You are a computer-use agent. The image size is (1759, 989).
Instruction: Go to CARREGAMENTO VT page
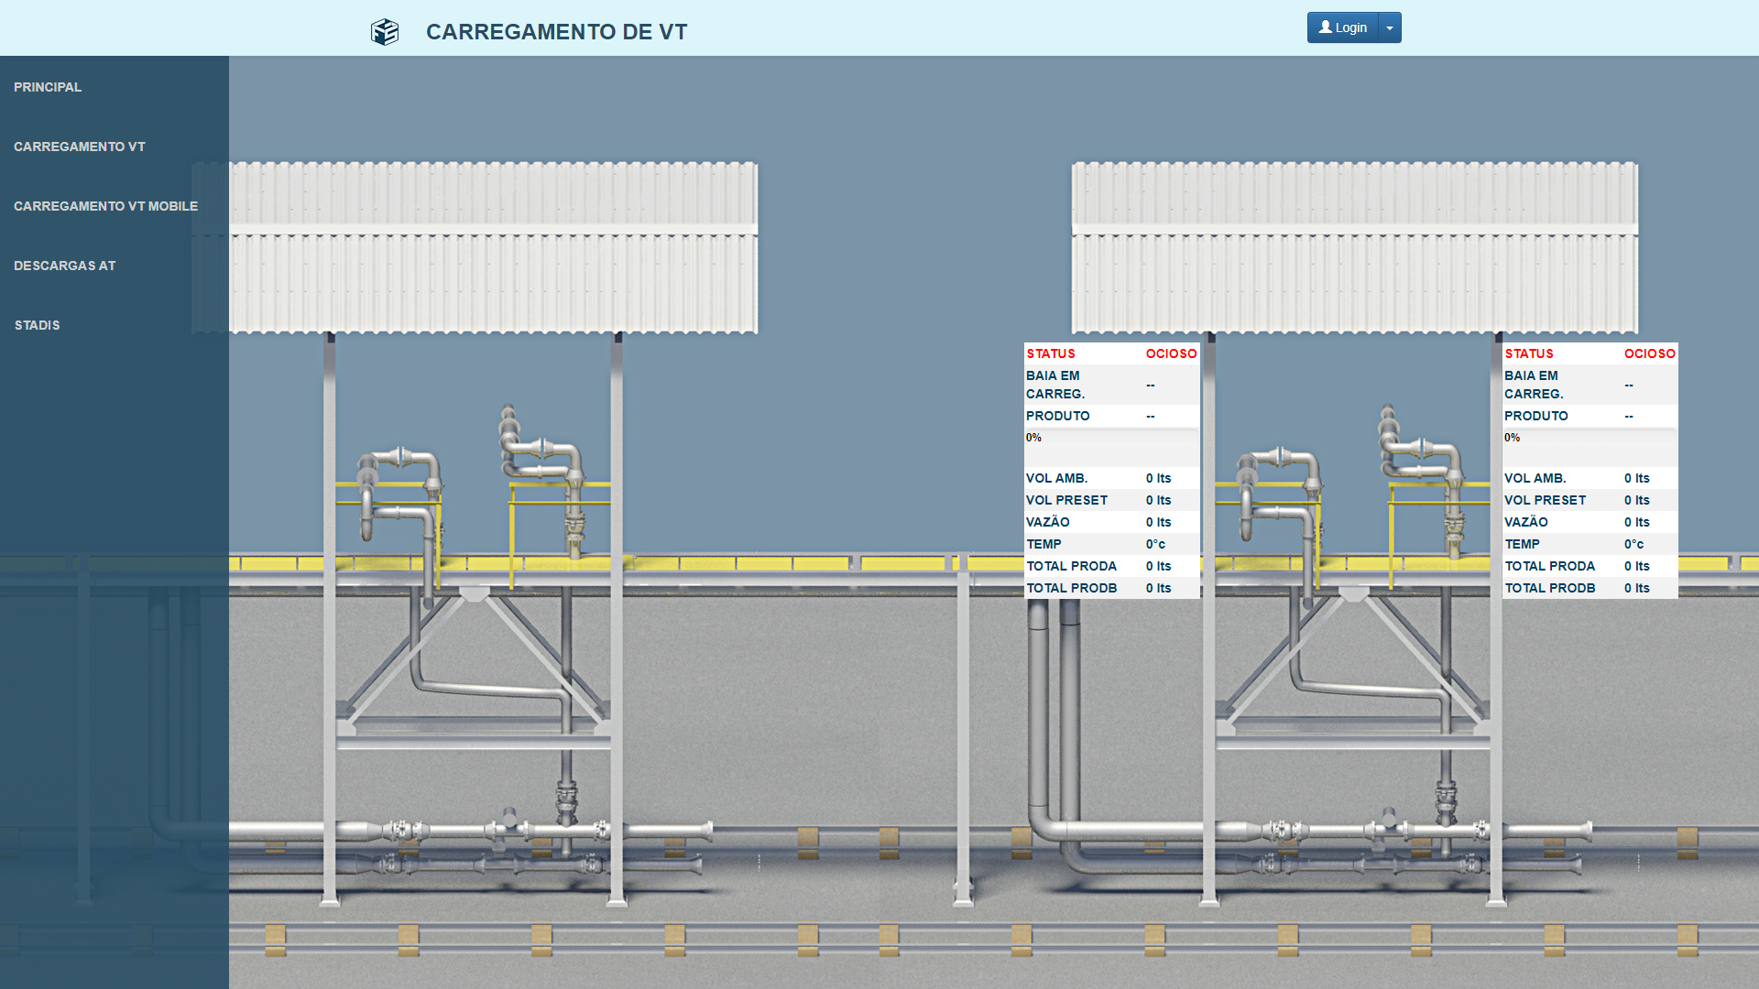point(80,147)
